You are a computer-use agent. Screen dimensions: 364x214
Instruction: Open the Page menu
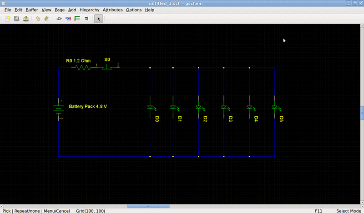click(60, 10)
